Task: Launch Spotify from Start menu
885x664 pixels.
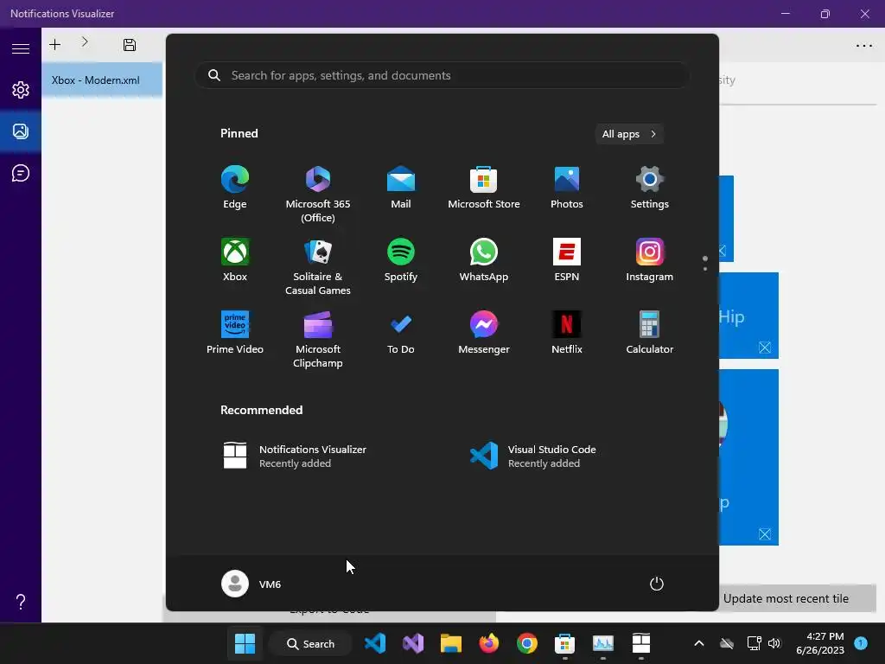Action: tap(401, 260)
